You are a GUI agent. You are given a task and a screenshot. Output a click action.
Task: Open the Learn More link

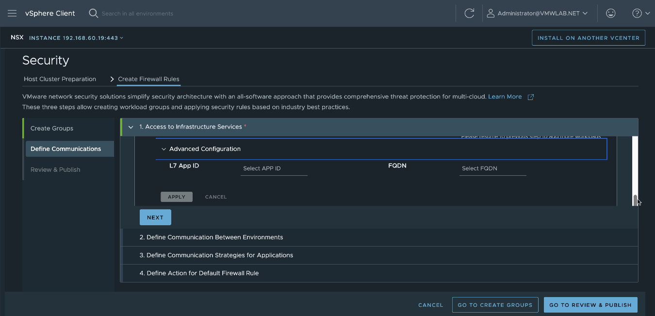point(505,97)
